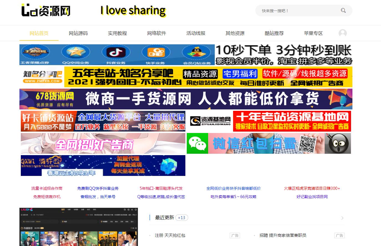Image resolution: width=381 pixels, height=246 pixels.
Task: Open the 网络软件 menu
Action: point(157,33)
